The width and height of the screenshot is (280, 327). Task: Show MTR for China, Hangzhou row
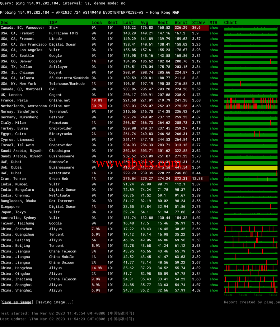(x=214, y=268)
